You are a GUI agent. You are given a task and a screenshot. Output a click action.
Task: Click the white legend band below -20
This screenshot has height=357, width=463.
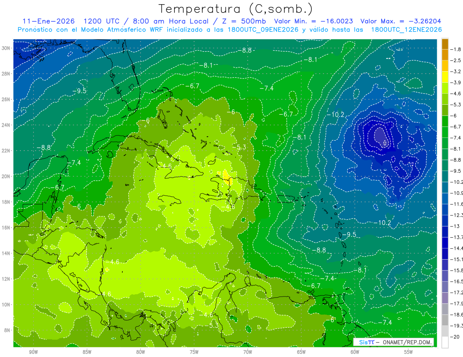click(445, 342)
